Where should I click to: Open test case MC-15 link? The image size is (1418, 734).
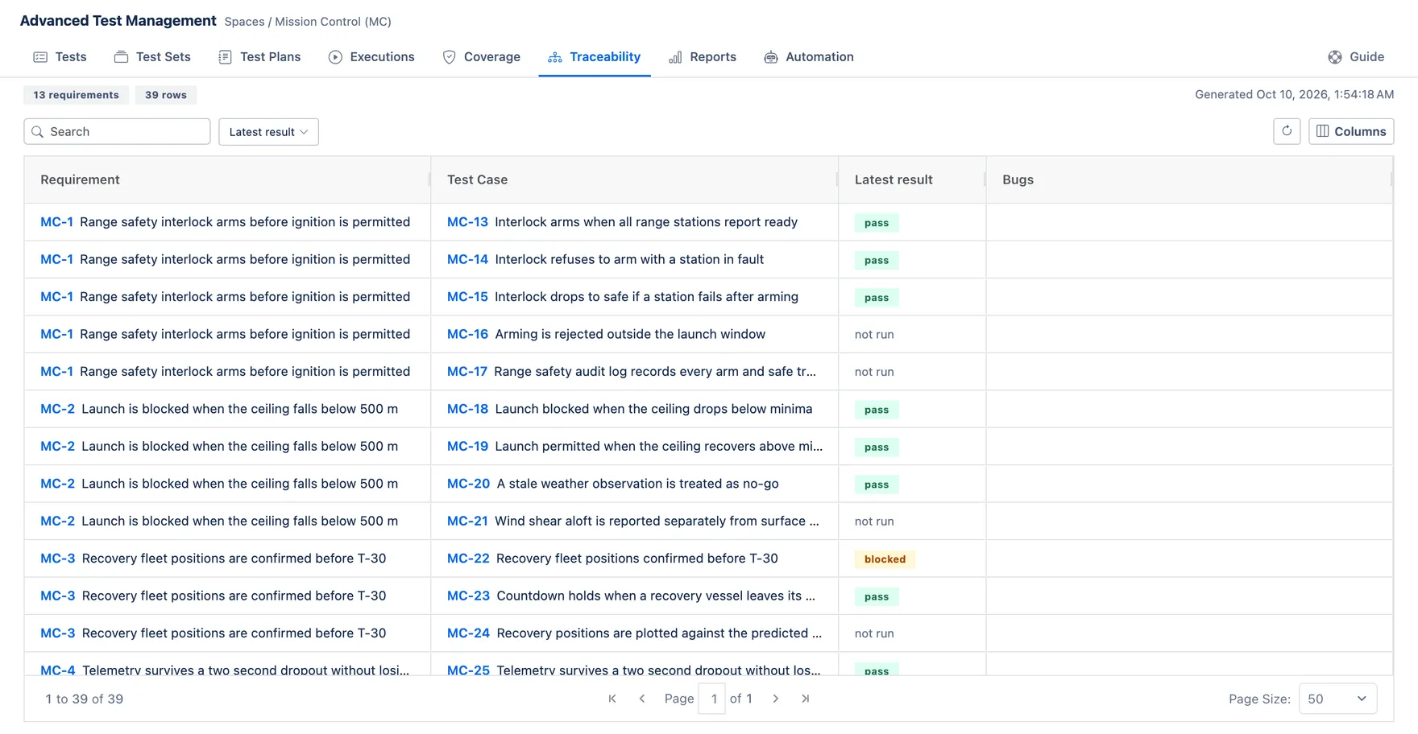point(467,297)
